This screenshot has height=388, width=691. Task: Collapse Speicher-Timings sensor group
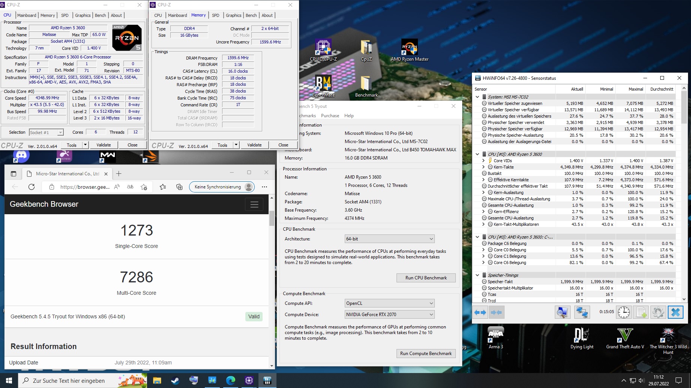click(477, 275)
